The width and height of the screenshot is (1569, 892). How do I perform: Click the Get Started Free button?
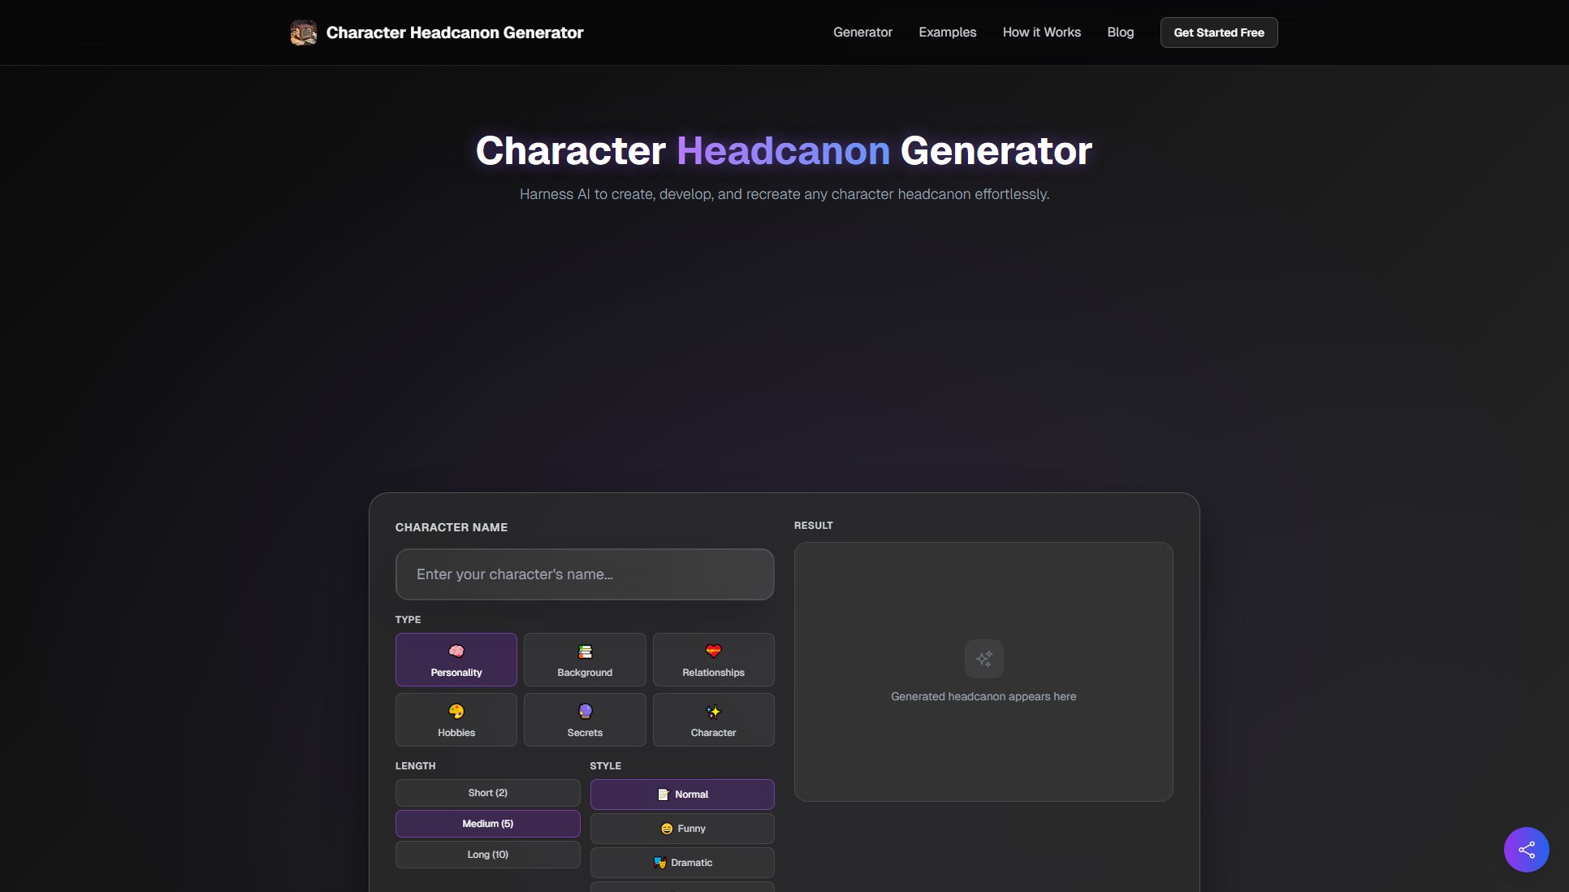coord(1218,32)
